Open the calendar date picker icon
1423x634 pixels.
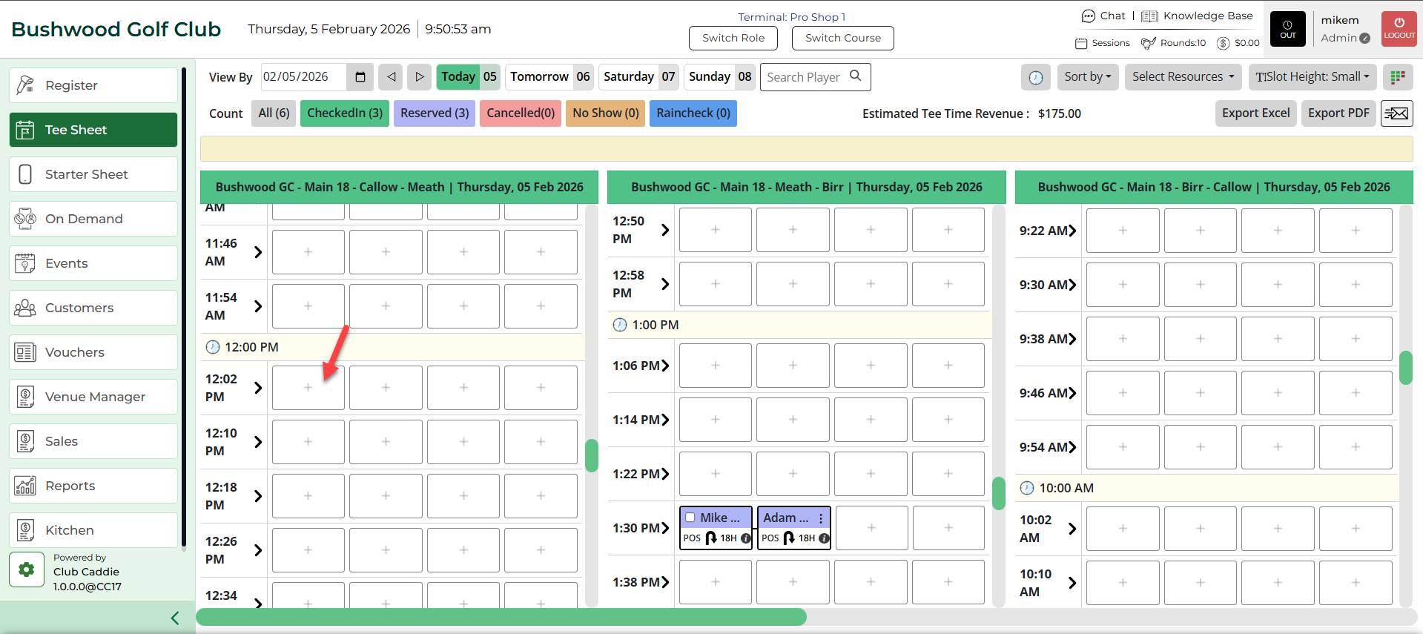(360, 77)
